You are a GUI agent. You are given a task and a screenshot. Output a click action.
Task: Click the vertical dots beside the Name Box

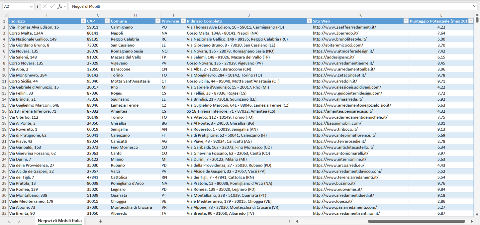38,6
